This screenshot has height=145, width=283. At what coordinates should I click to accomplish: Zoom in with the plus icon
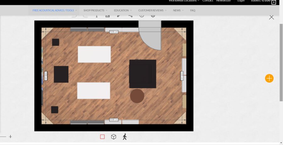(10, 137)
